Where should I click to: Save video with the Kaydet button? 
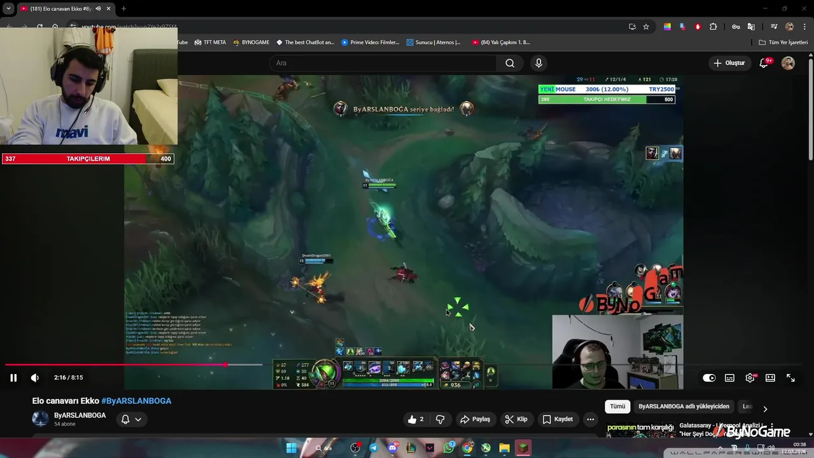558,419
